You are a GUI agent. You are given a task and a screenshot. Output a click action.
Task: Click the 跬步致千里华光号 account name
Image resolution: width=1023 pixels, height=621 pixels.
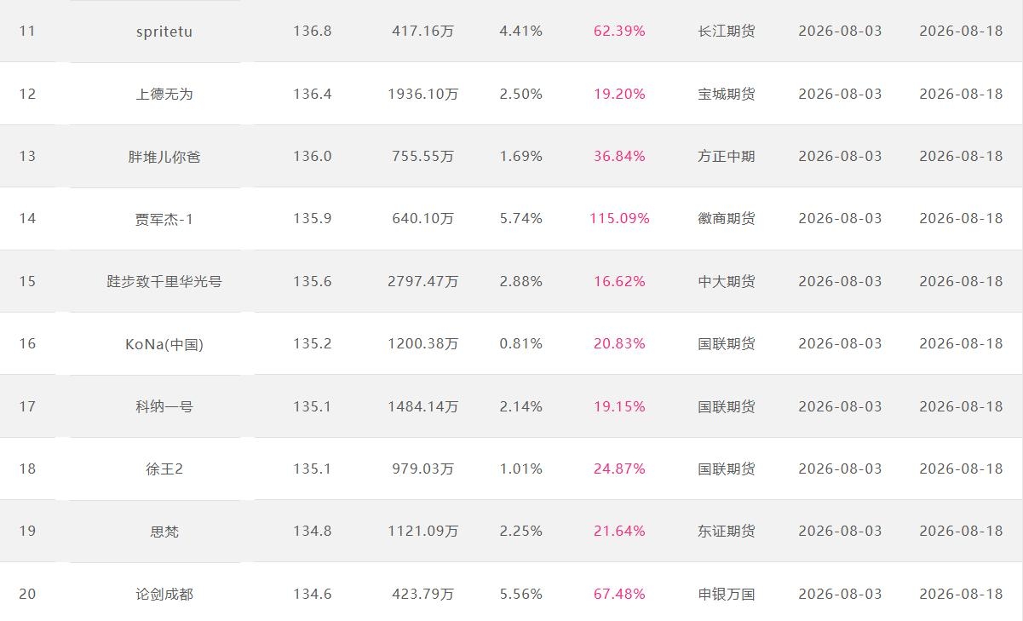(x=164, y=281)
